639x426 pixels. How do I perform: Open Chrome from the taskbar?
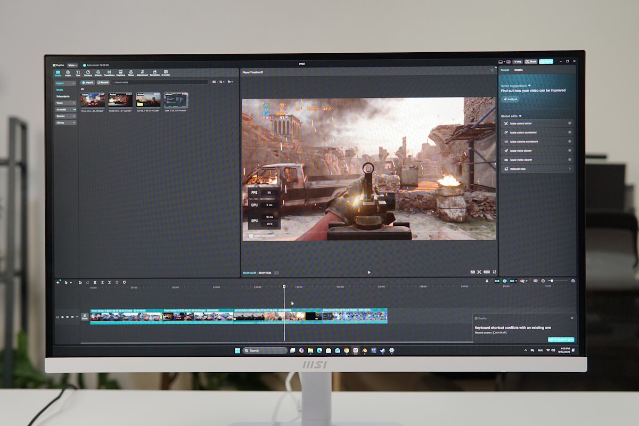click(x=347, y=350)
